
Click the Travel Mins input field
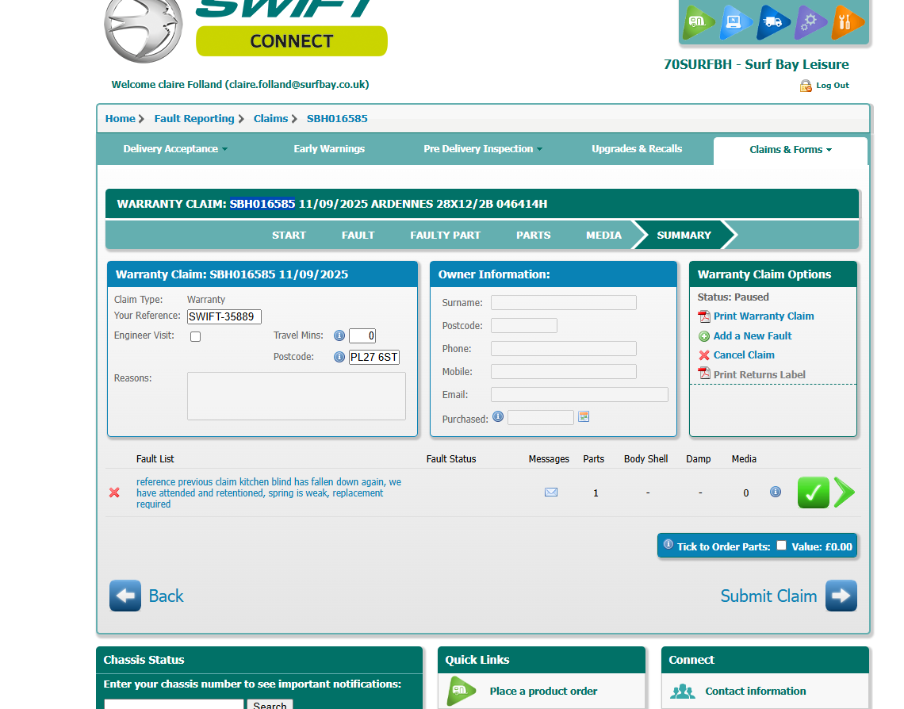pyautogui.click(x=362, y=335)
